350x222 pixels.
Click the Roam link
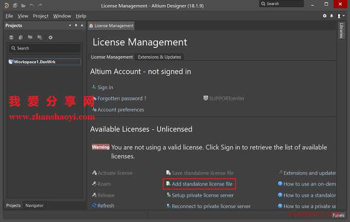[104, 184]
